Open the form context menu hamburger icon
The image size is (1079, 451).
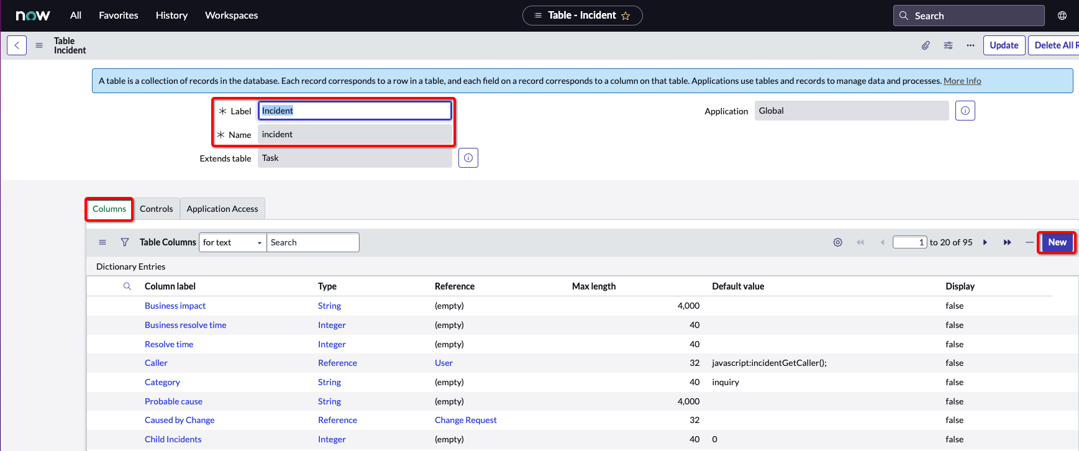39,45
